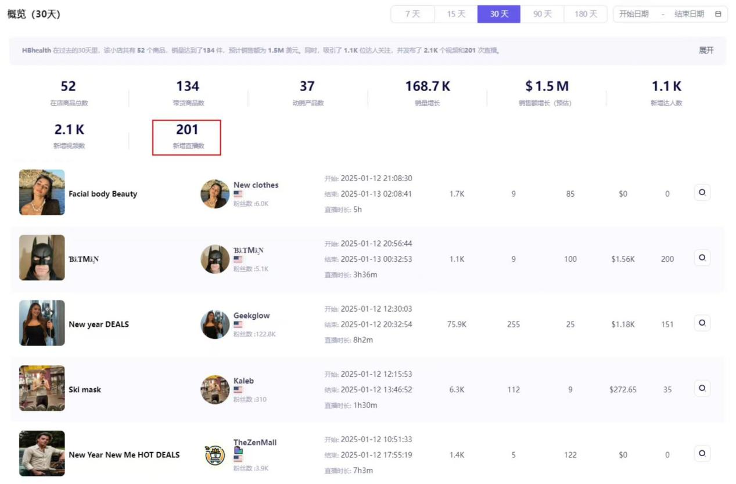Image resolution: width=736 pixels, height=484 pixels.
Task: Click the 开始日期 start date field
Action: 634,14
